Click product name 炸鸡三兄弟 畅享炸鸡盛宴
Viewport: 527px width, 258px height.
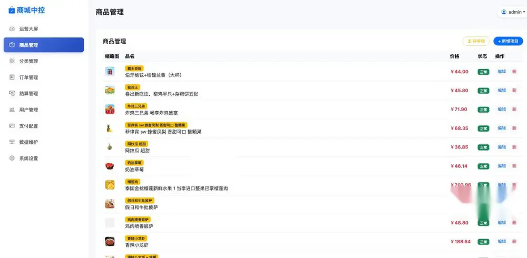[152, 113]
